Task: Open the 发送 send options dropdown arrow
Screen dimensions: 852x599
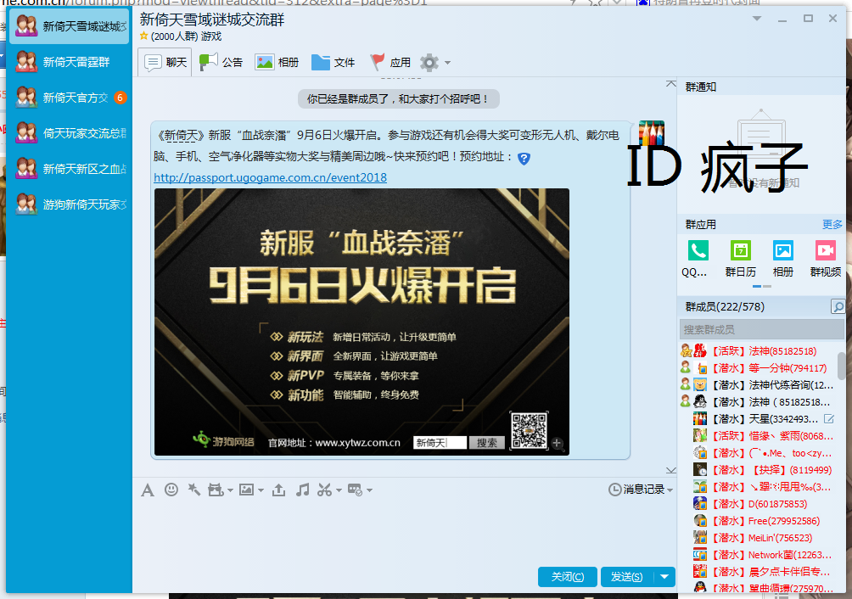Action: coord(664,577)
